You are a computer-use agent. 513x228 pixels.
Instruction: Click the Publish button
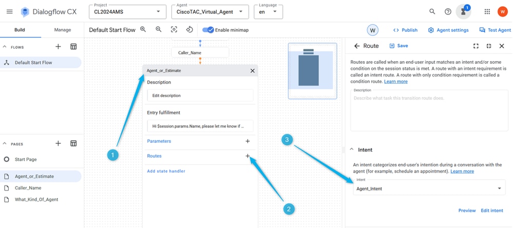(x=405, y=30)
